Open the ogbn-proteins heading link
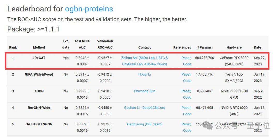The height and width of the screenshot is (137, 279). [89, 9]
